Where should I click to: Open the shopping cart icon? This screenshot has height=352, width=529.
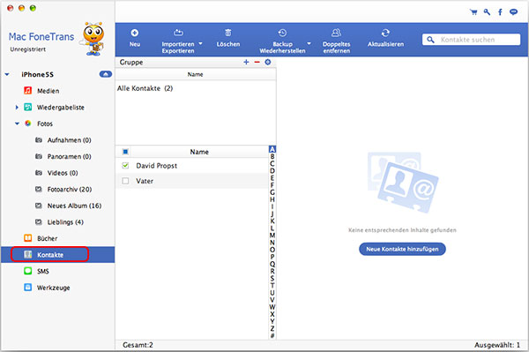coord(473,12)
